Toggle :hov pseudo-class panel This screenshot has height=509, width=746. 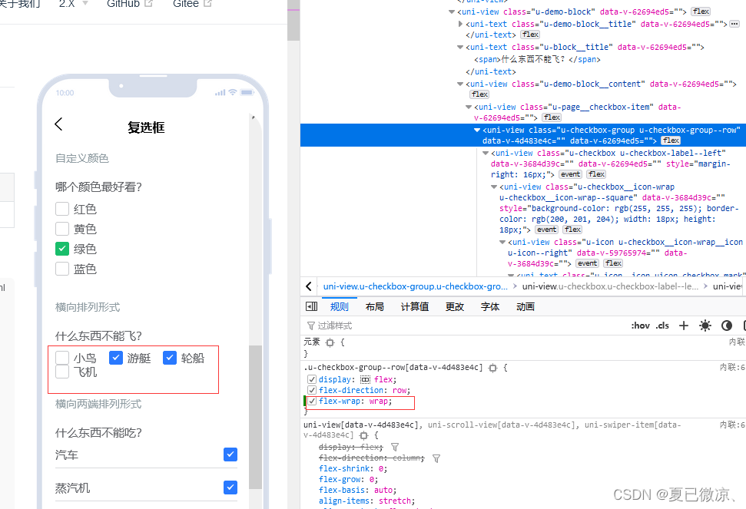641,326
